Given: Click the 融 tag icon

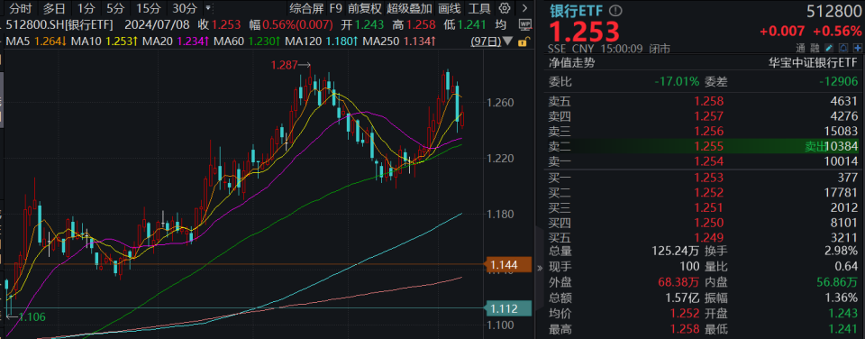Looking at the screenshot, I should pos(815,49).
